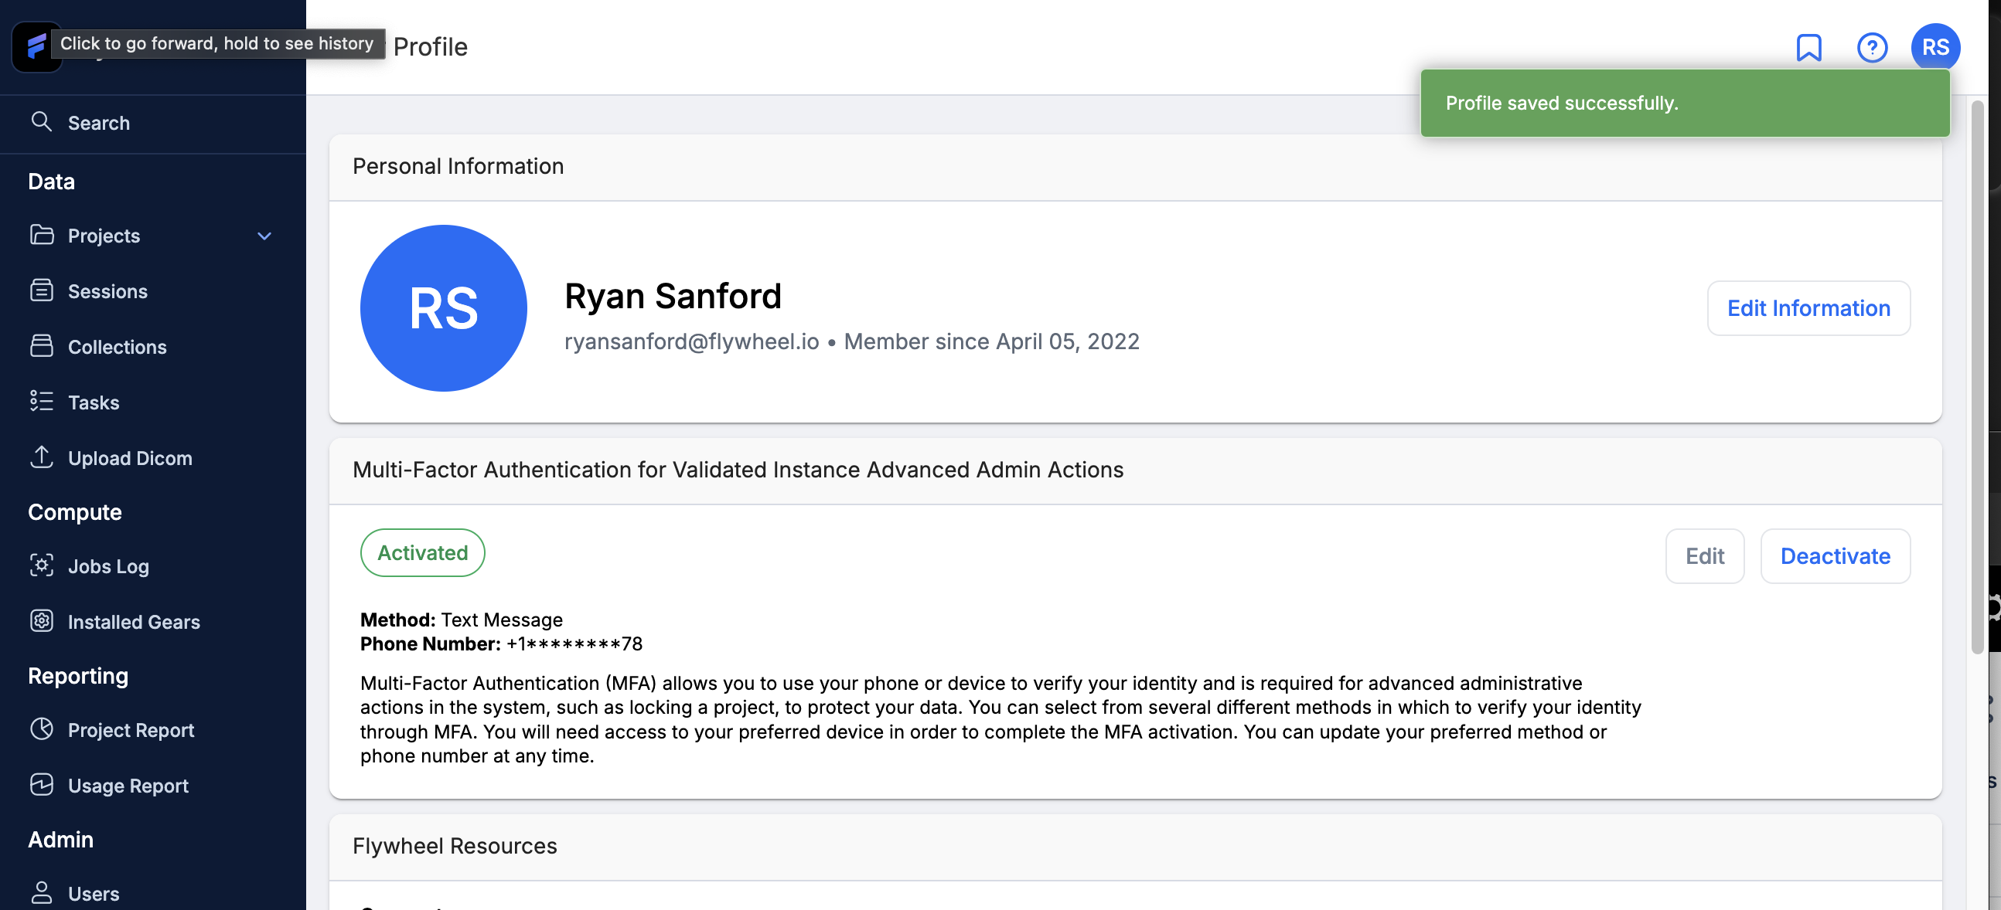Click the Search magnifier icon
Viewport: 2001px width, 910px height.
(41, 121)
